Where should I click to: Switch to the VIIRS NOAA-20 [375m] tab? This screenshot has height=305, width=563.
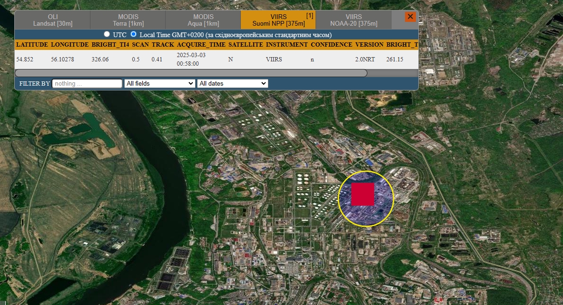[354, 20]
